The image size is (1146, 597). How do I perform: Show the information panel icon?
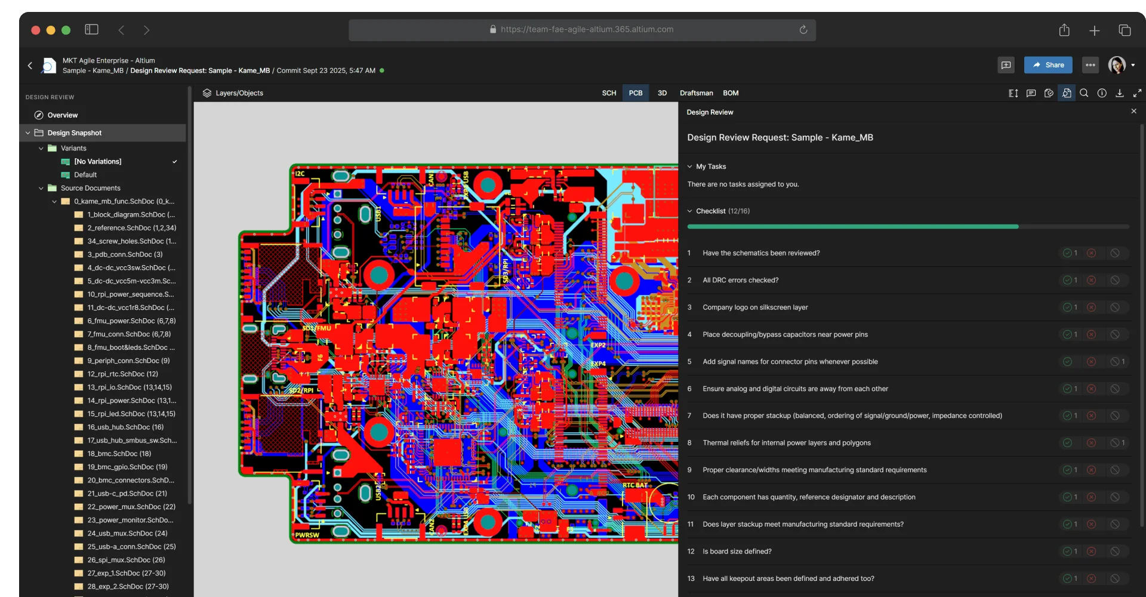[x=1102, y=93]
